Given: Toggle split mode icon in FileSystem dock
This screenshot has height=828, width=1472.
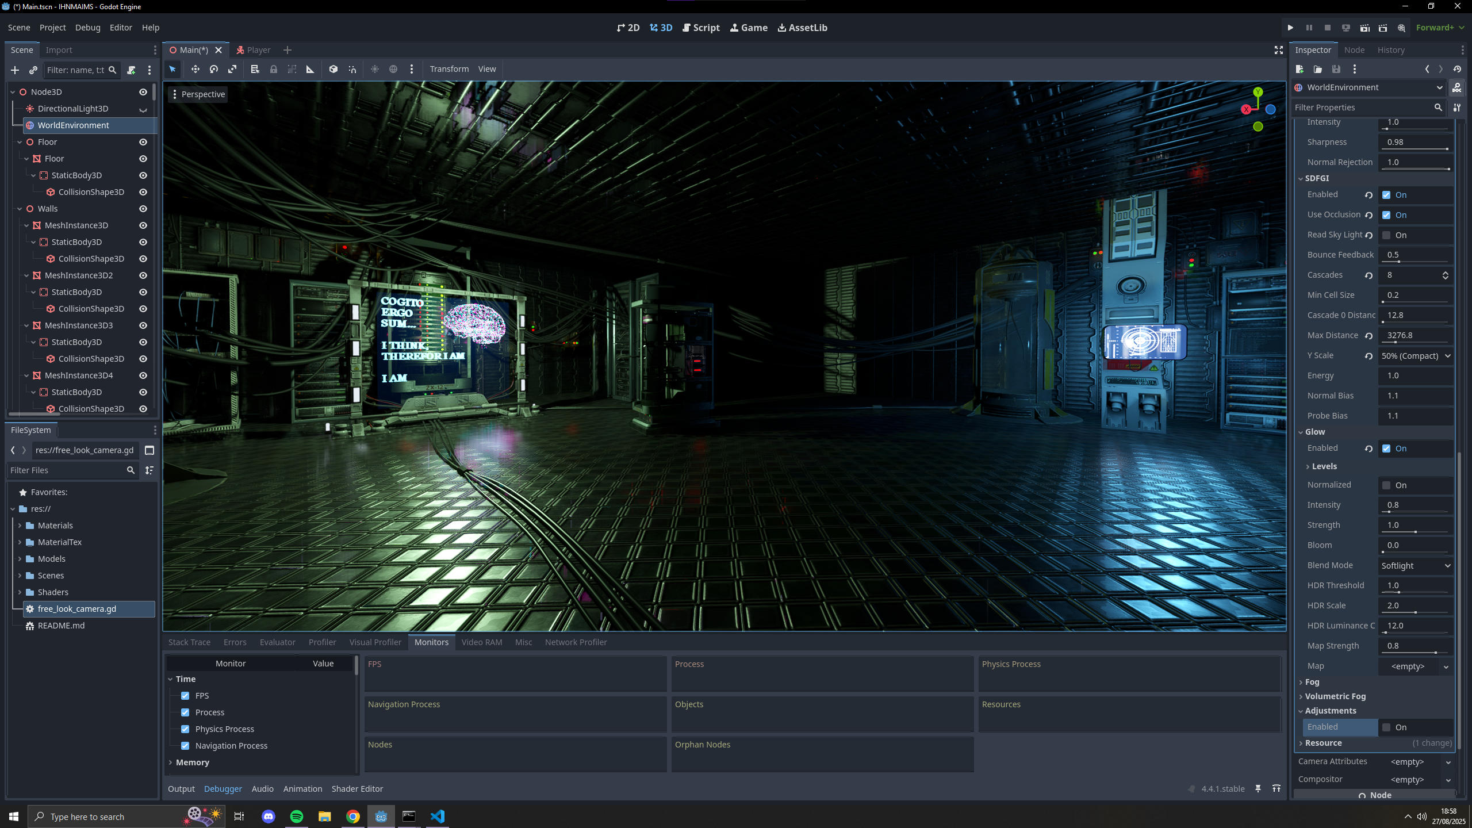Looking at the screenshot, I should click(149, 450).
